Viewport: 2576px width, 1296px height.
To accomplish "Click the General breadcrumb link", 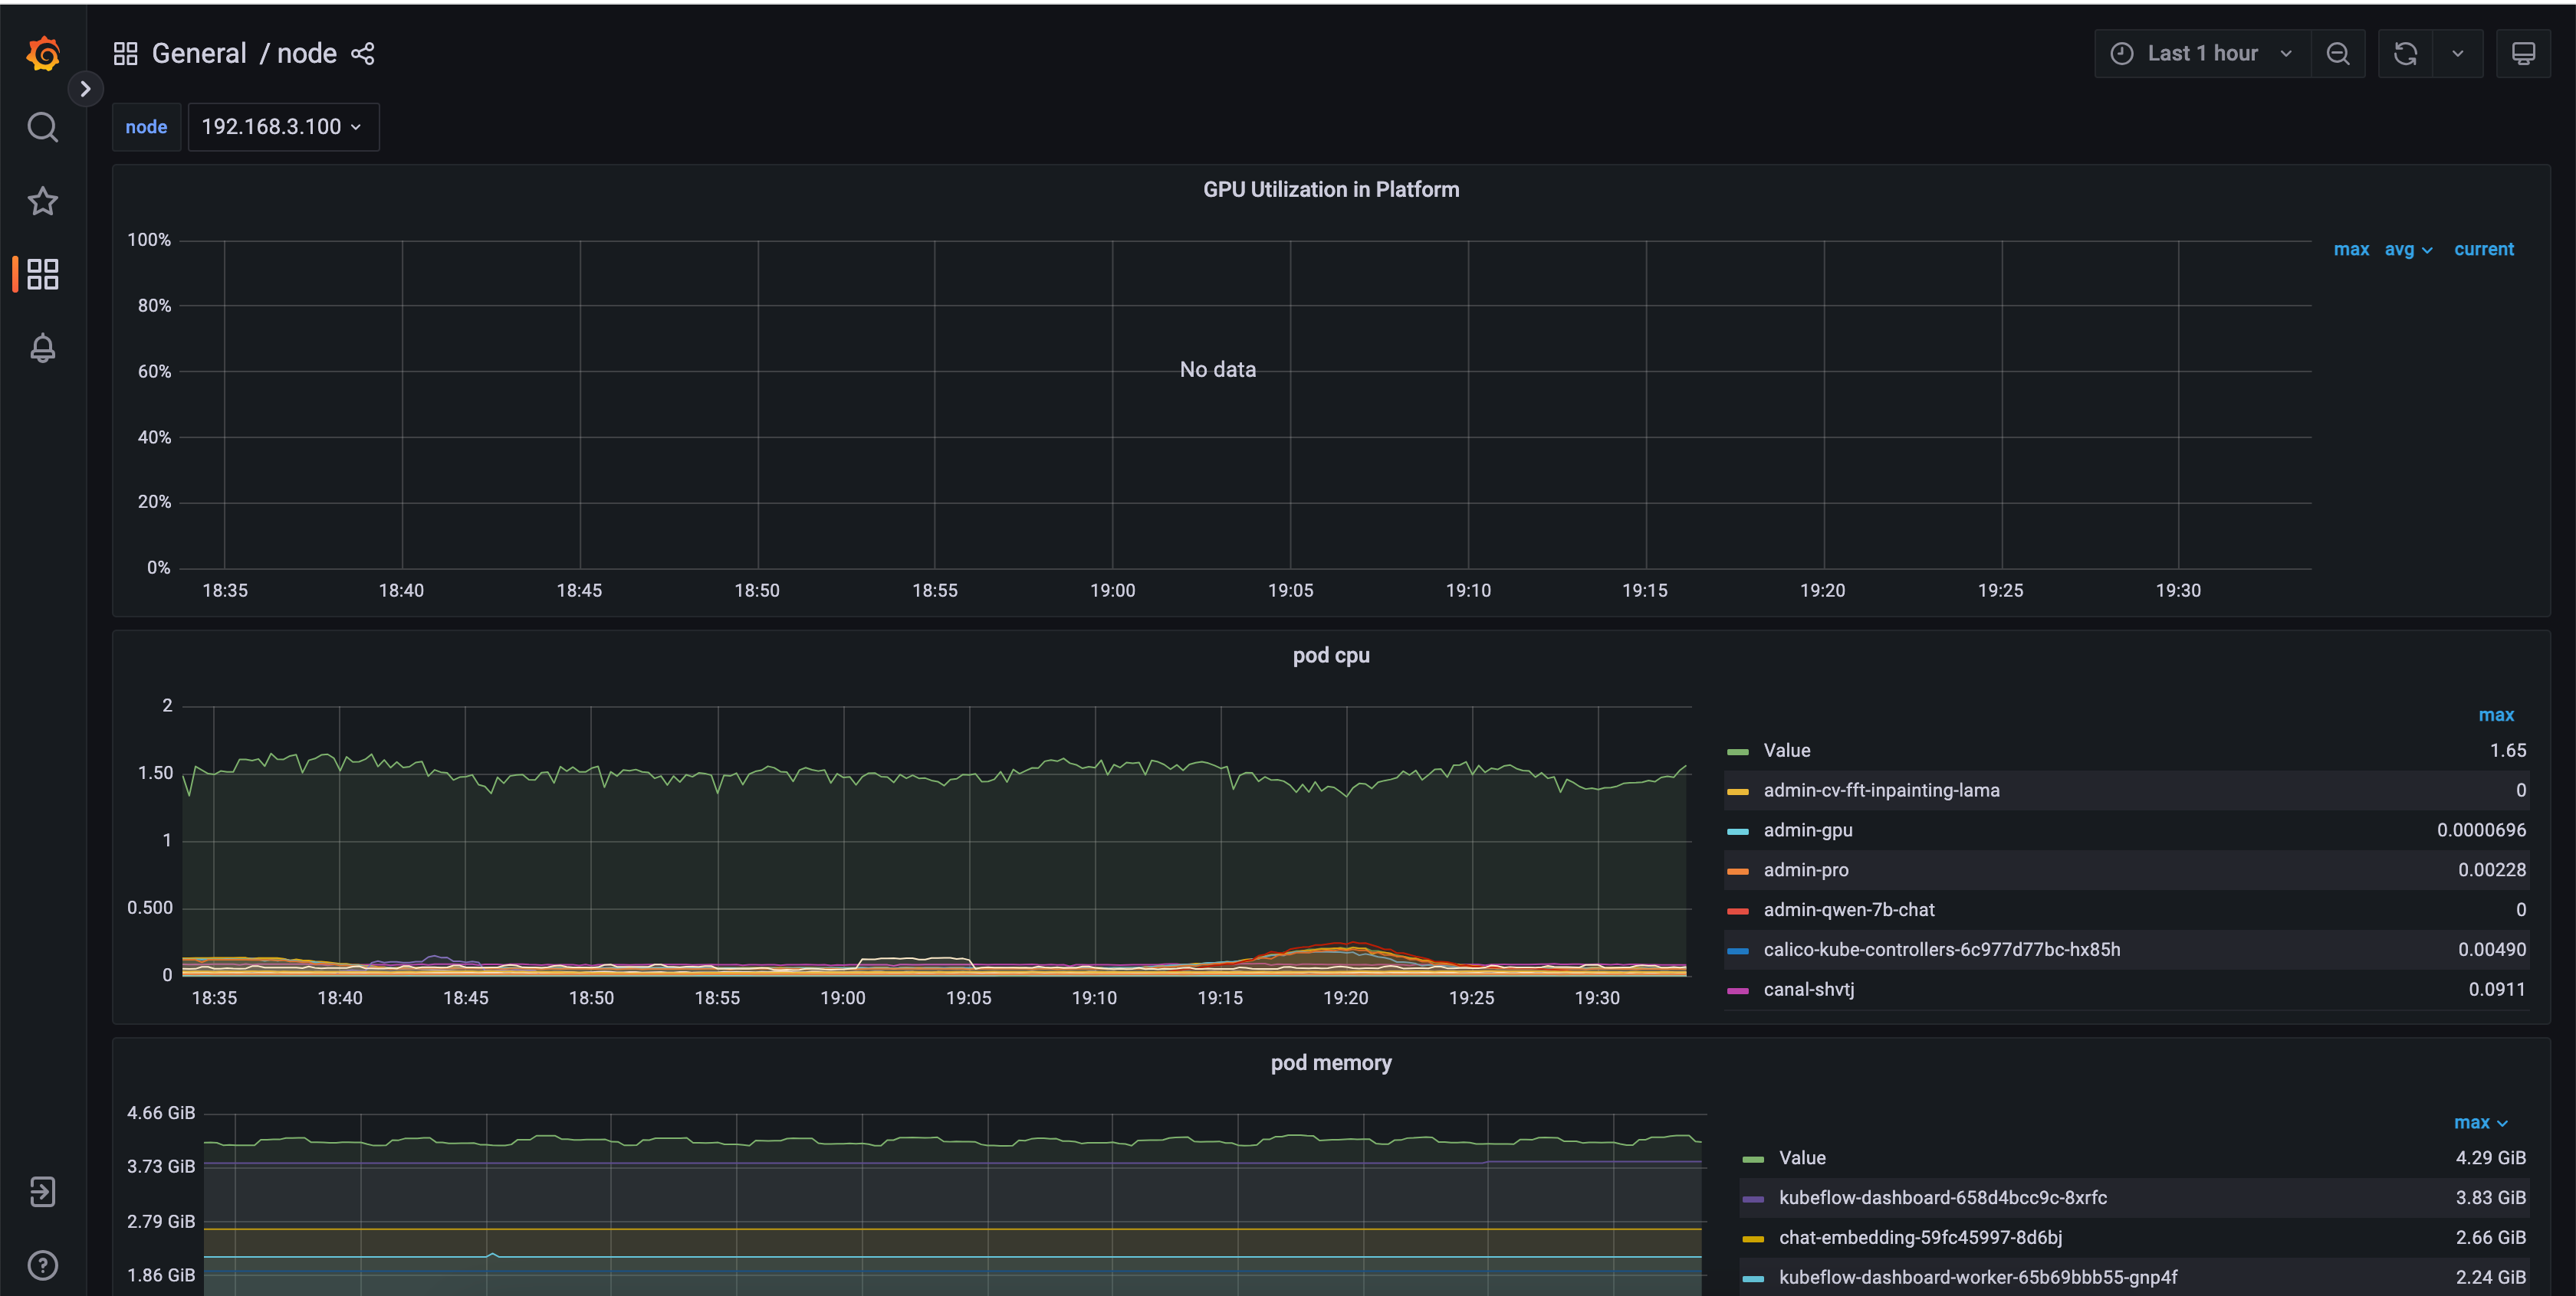I will click(x=199, y=54).
